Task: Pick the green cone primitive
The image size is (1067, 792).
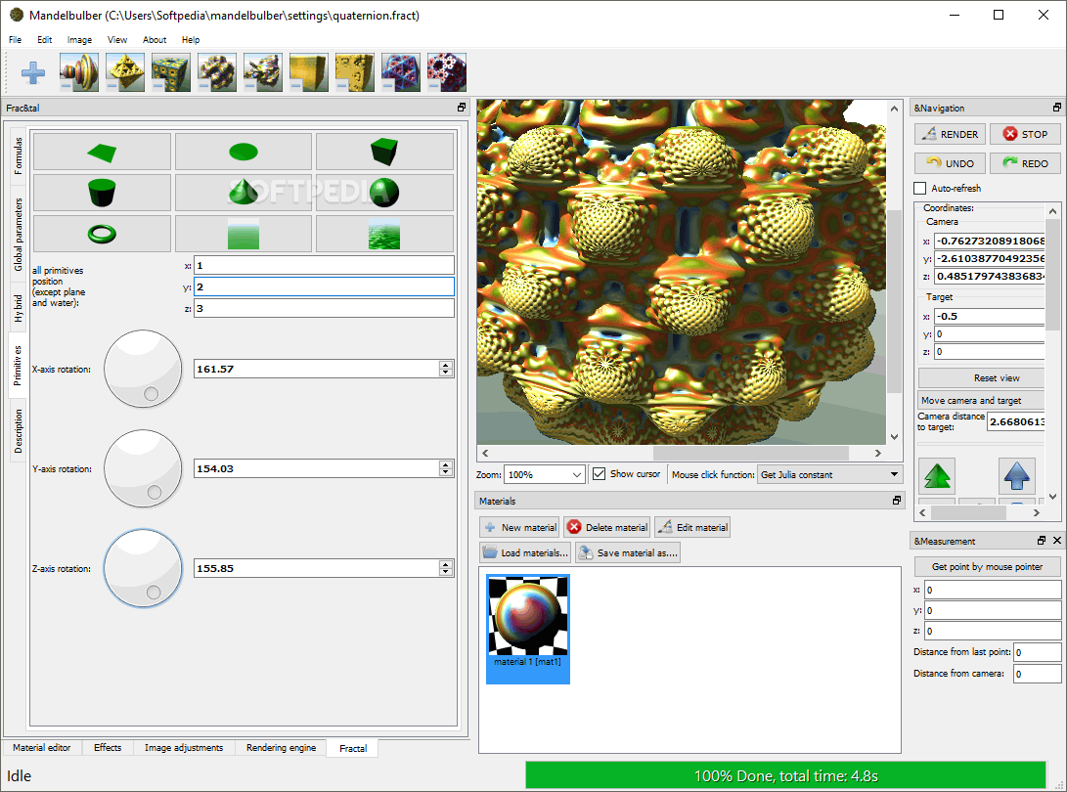Action: click(243, 193)
